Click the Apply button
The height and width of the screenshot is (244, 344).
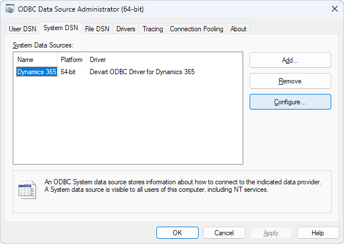coord(271,233)
